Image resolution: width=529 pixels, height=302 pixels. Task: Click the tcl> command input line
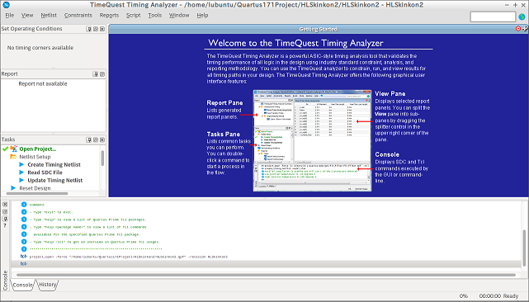pyautogui.click(x=267, y=263)
